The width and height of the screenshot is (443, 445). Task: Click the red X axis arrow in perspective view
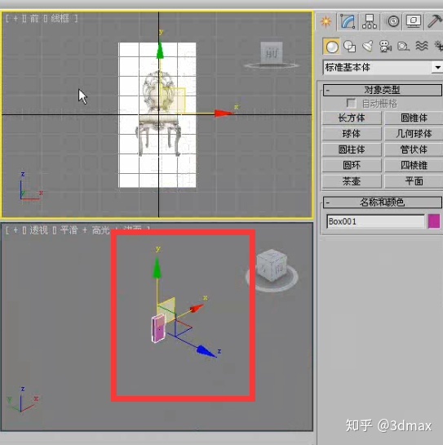click(197, 308)
